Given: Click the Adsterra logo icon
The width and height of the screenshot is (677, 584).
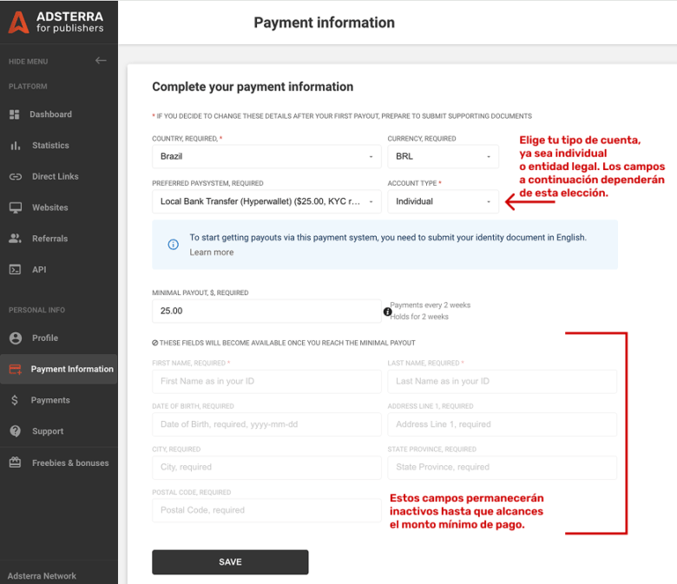Looking at the screenshot, I should coord(18,22).
